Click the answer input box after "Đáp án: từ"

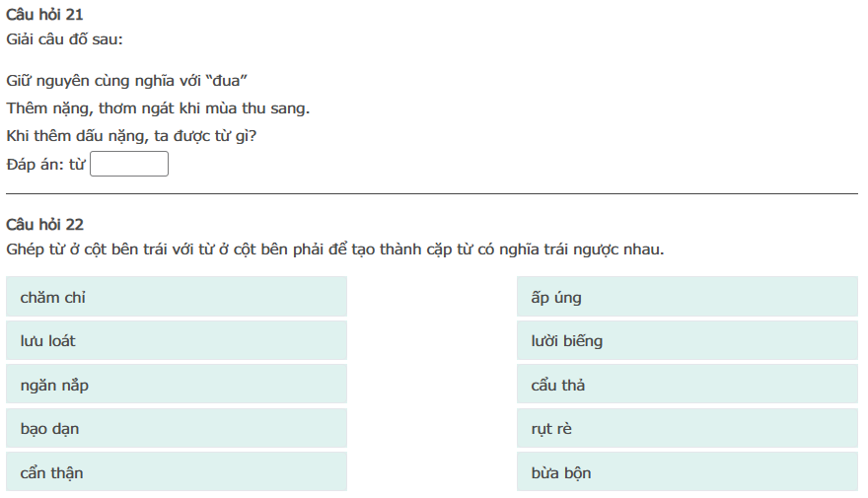point(129,164)
